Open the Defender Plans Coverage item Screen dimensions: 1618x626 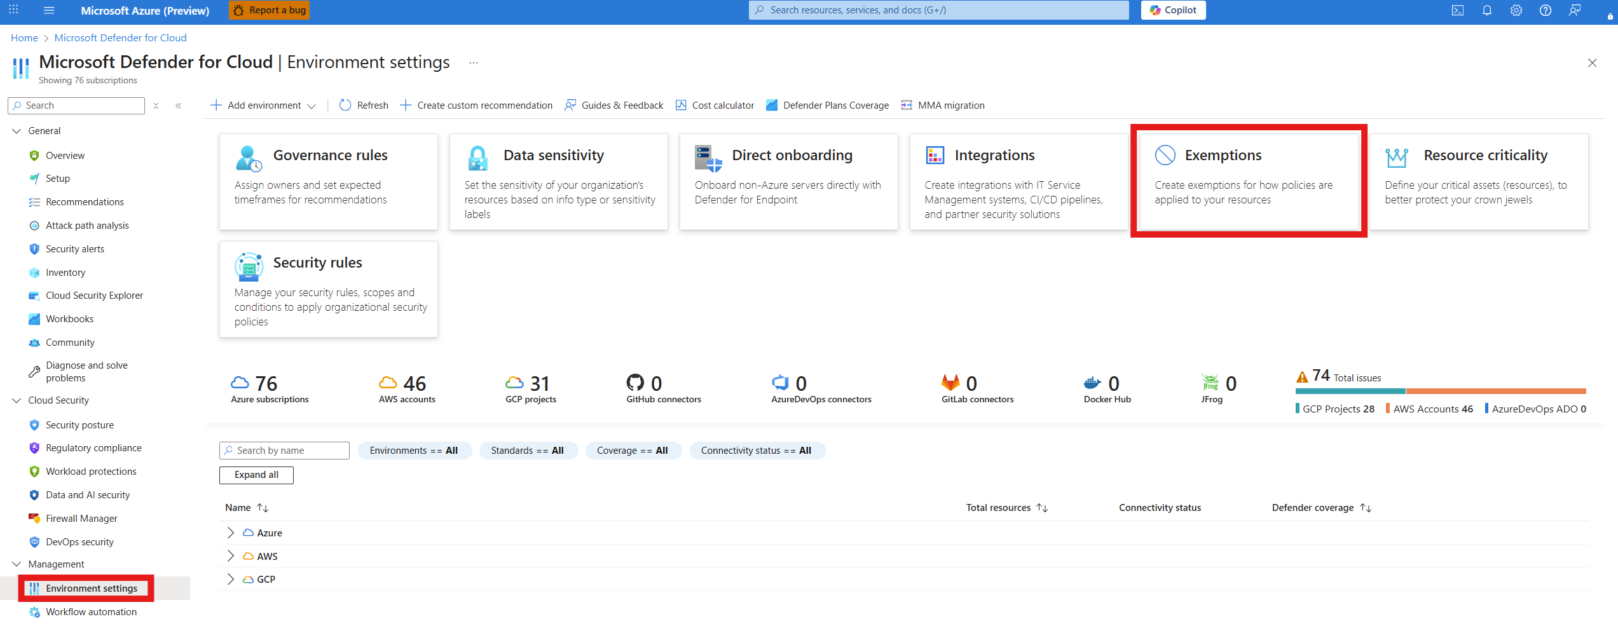pyautogui.click(x=827, y=105)
